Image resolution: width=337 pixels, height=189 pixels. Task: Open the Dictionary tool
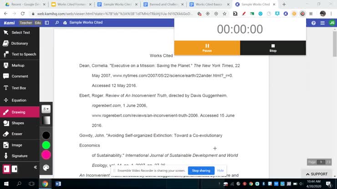[x=19, y=44]
